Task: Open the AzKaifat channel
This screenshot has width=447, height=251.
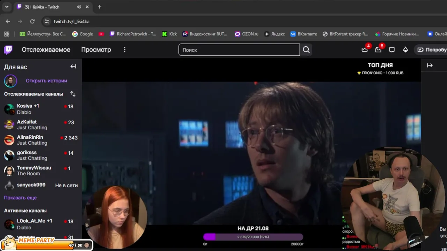Action: point(41,124)
